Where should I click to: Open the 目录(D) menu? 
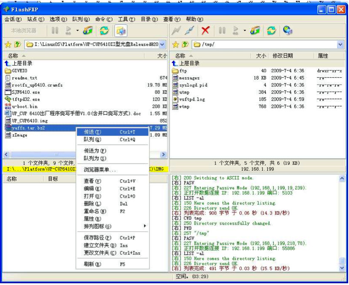pyautogui.click(x=149, y=20)
